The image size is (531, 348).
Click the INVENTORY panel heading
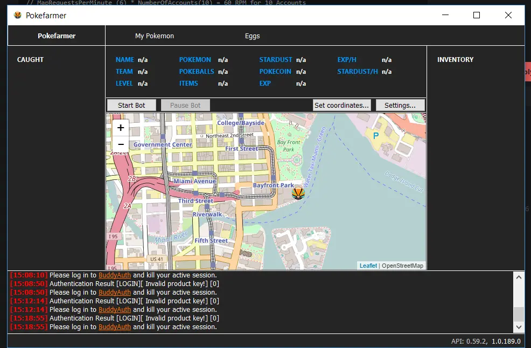point(455,60)
